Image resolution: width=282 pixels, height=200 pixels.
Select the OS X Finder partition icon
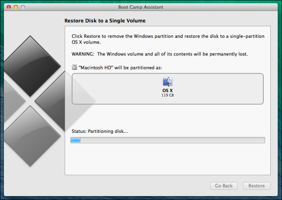tap(167, 82)
